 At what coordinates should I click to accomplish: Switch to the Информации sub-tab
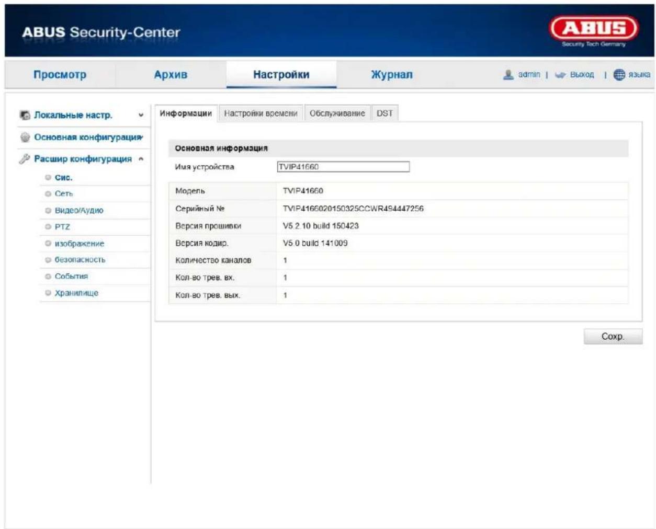(x=186, y=113)
